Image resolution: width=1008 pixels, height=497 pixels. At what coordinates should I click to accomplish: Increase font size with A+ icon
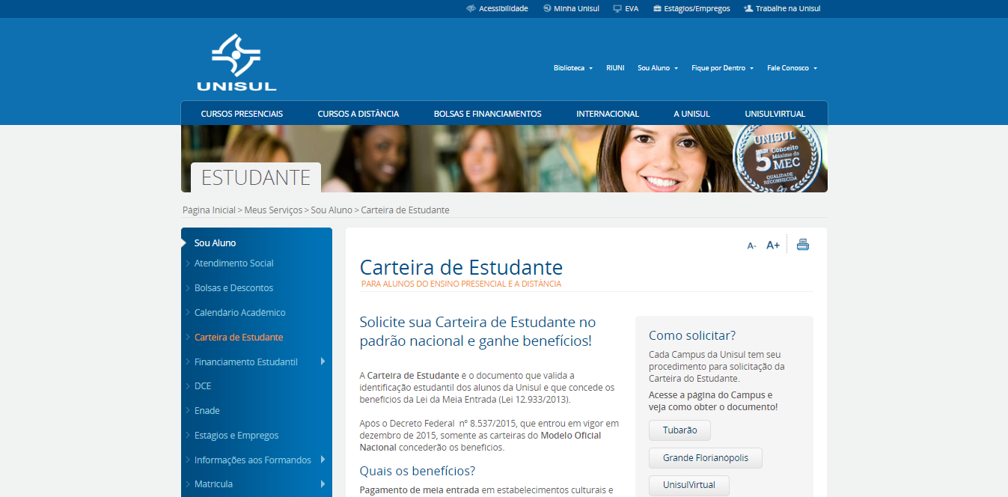pyautogui.click(x=773, y=245)
